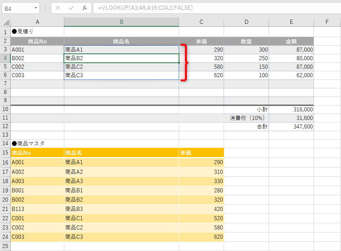Click the ●商品マスタ heading cell
The image size is (341, 251).
pyautogui.click(x=37, y=144)
